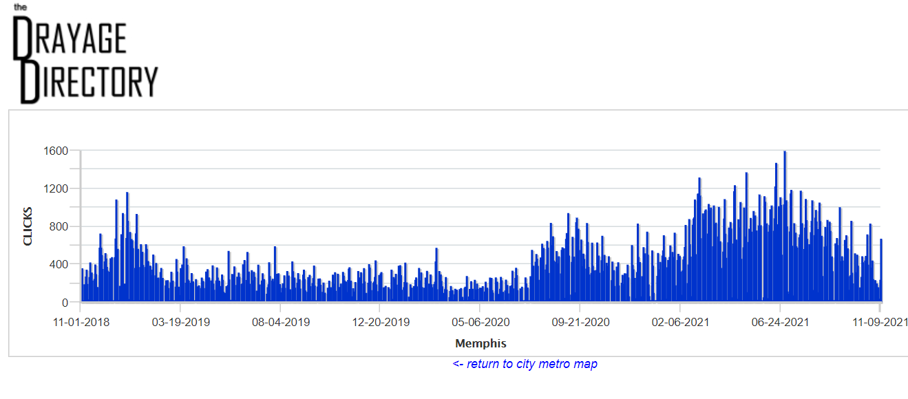
Task: Click the 06-24-2021 date label
Action: 780,322
